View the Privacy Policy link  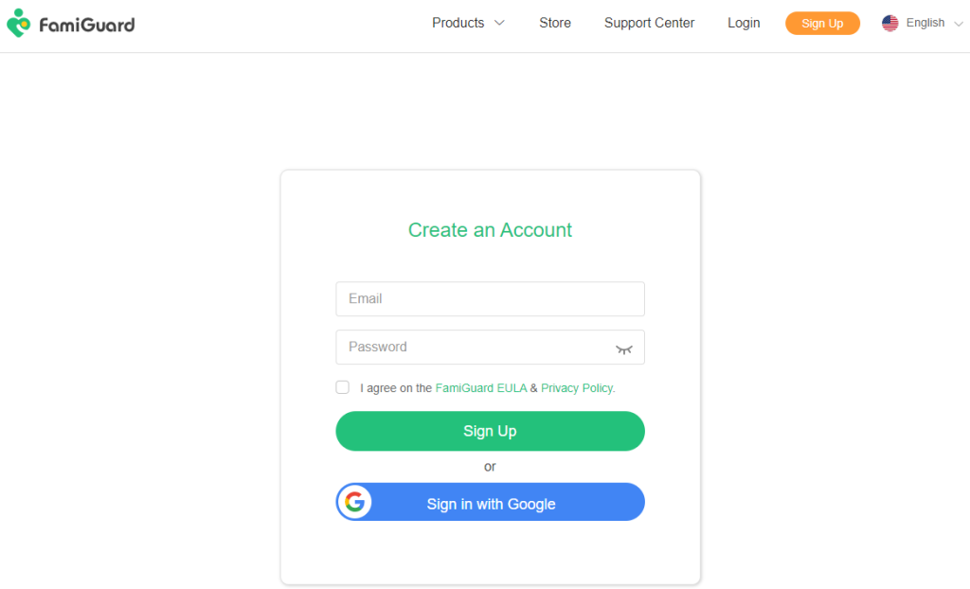click(578, 388)
